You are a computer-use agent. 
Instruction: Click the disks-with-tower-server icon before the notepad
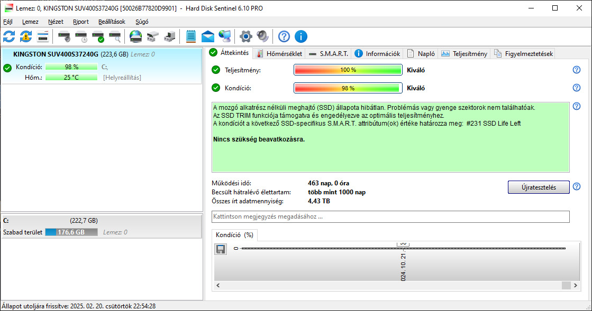tap(169, 36)
